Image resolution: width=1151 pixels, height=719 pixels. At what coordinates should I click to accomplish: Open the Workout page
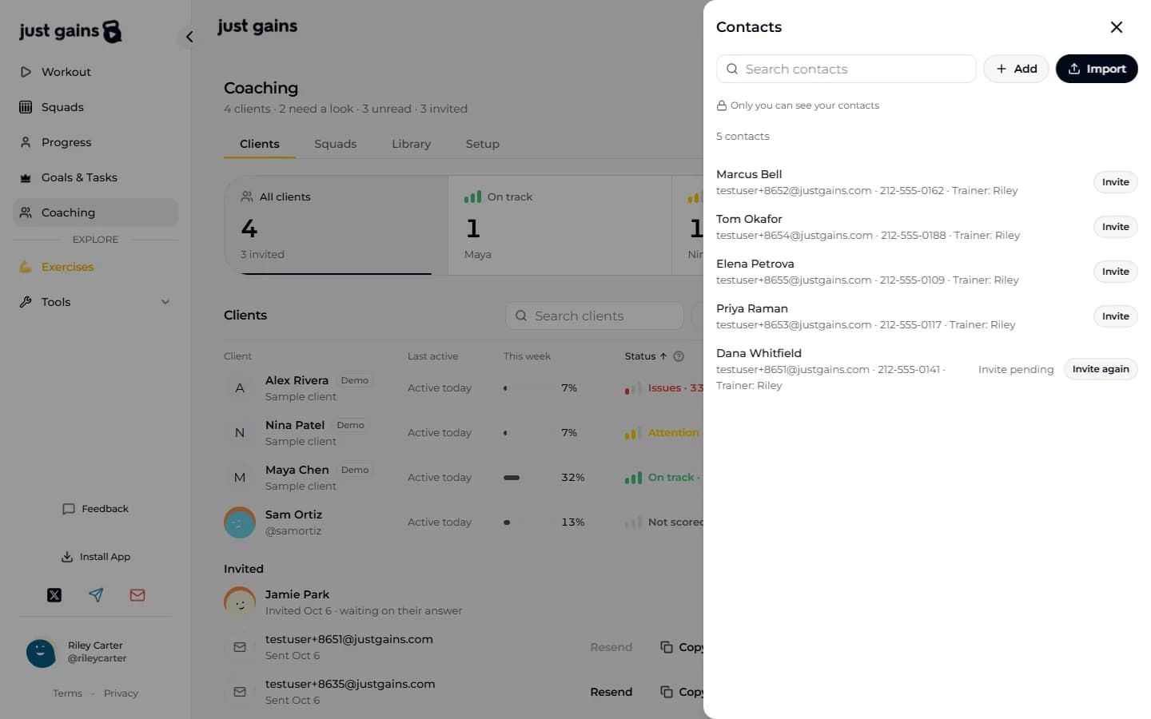[x=95, y=72]
